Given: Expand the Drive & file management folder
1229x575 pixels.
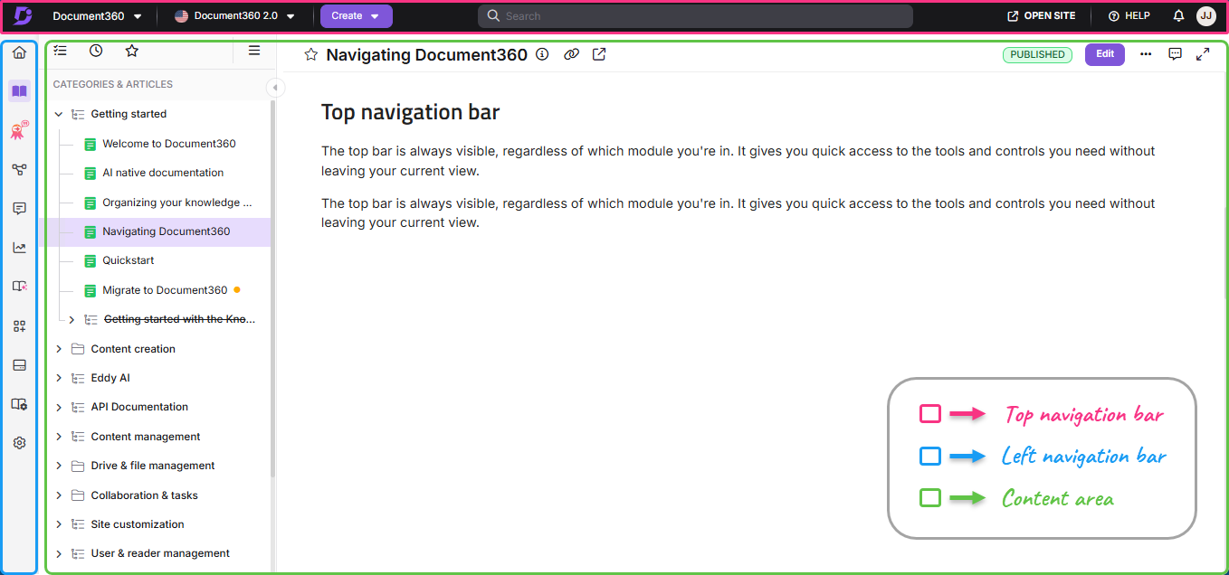Looking at the screenshot, I should pyautogui.click(x=59, y=466).
